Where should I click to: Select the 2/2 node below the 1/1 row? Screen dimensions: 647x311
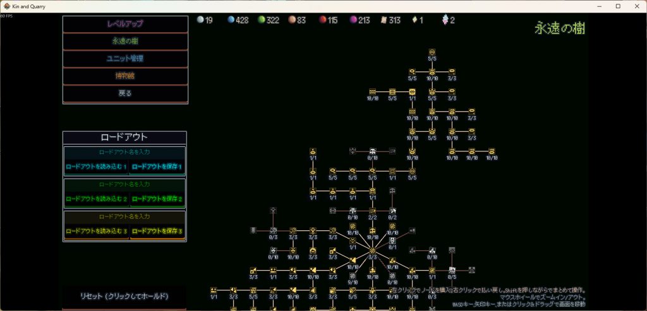[x=373, y=211]
